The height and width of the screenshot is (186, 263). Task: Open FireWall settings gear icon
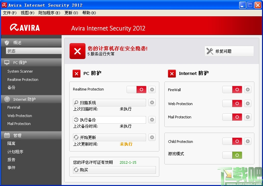point(248,90)
